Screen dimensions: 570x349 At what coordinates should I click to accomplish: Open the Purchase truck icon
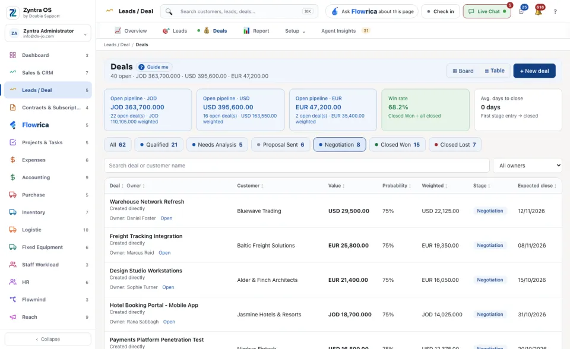point(12,195)
